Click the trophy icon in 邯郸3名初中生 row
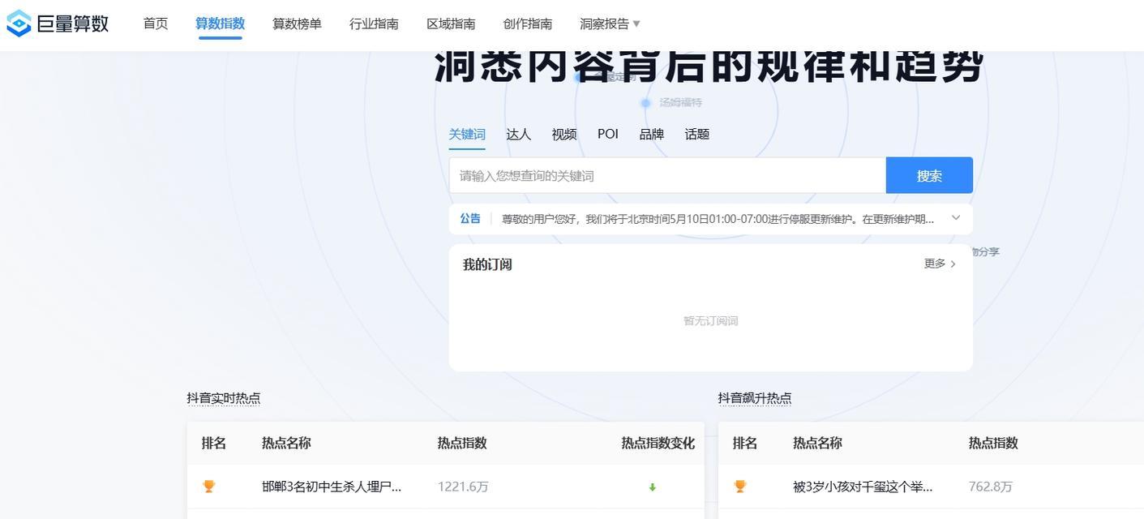This screenshot has height=519, width=1144. pos(209,487)
